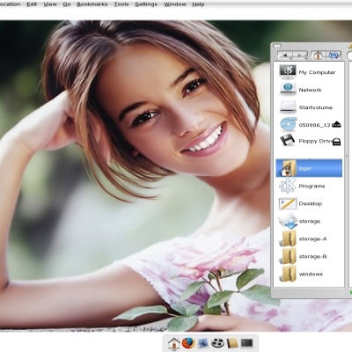The width and height of the screenshot is (352, 352).
Task: Open the storage-A folder
Action: click(x=309, y=238)
